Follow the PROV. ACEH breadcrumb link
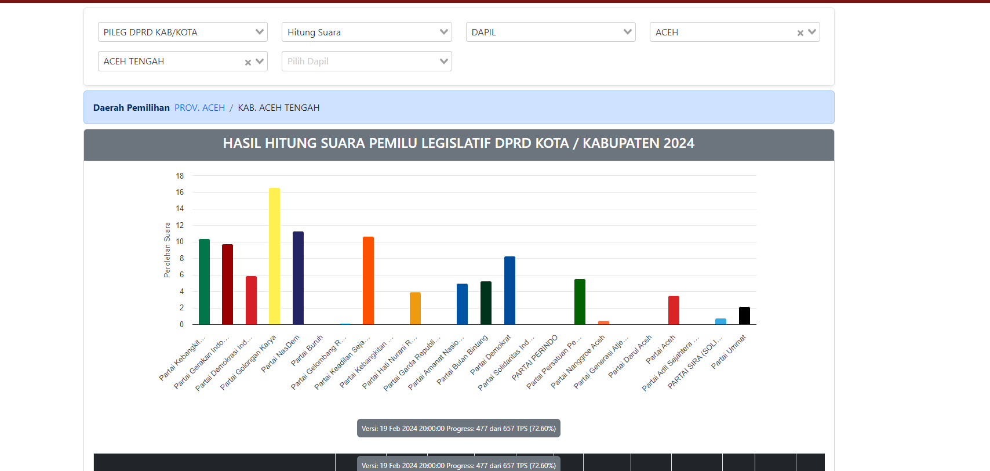Viewport: 990px width, 471px height. (x=199, y=108)
